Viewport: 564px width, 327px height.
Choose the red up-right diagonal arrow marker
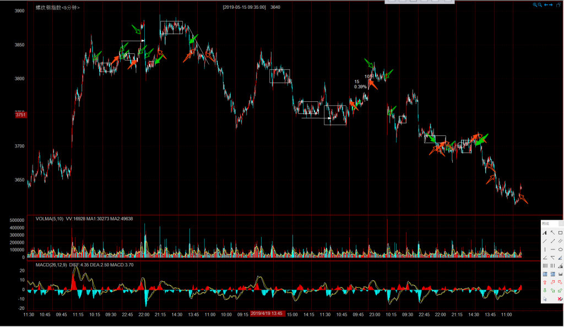(x=552, y=282)
